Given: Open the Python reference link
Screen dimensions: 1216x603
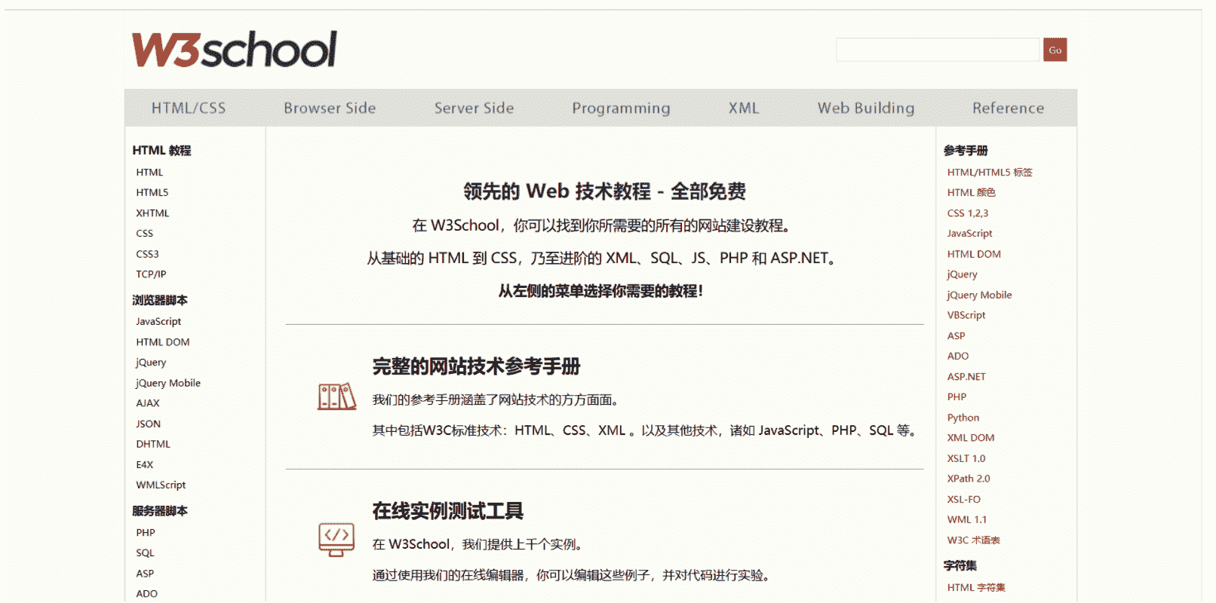Looking at the screenshot, I should pyautogui.click(x=963, y=418).
